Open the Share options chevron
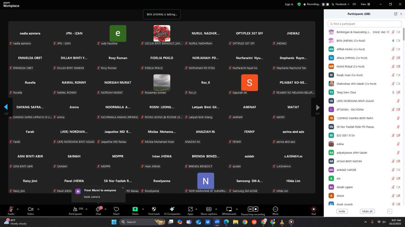Viewport: 405px width, 227px height. (x=143, y=209)
